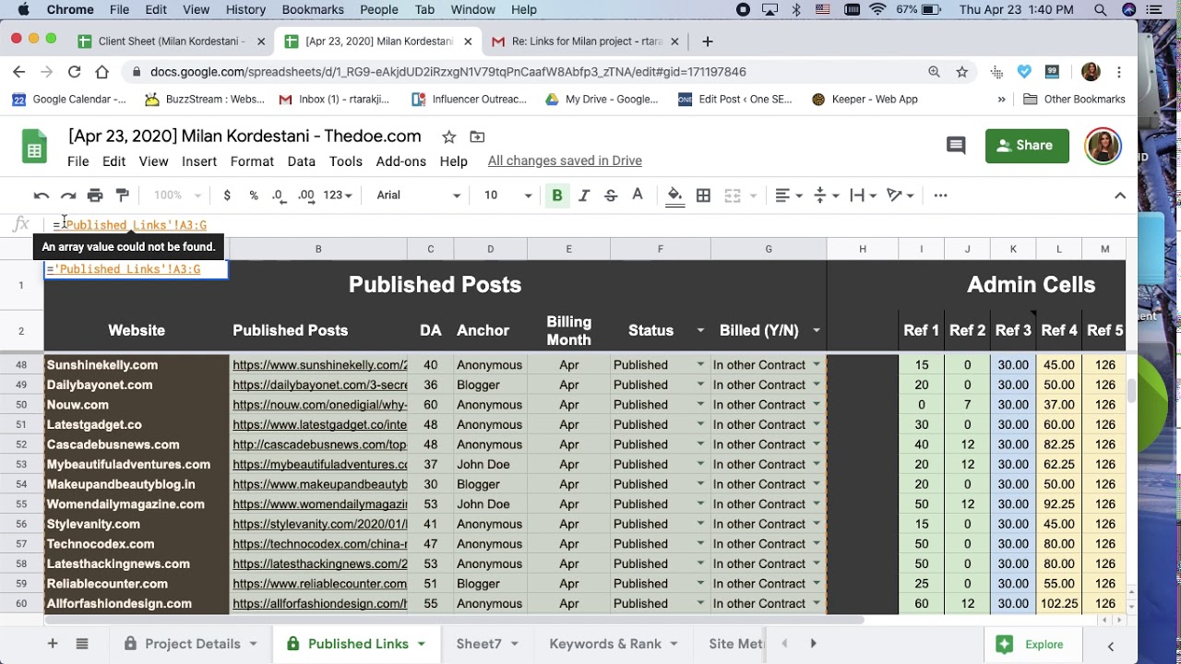Add a new sheet with plus
The image size is (1181, 664).
click(x=53, y=644)
